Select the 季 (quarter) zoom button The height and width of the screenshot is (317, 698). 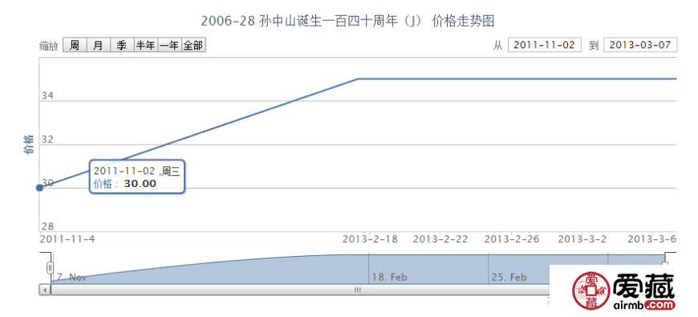tap(122, 45)
